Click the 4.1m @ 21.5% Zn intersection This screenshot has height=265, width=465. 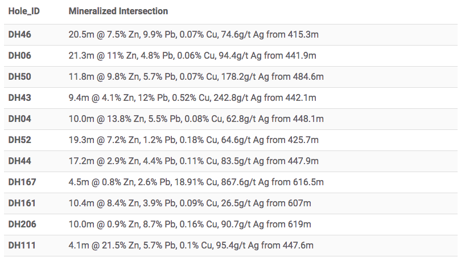(x=191, y=246)
